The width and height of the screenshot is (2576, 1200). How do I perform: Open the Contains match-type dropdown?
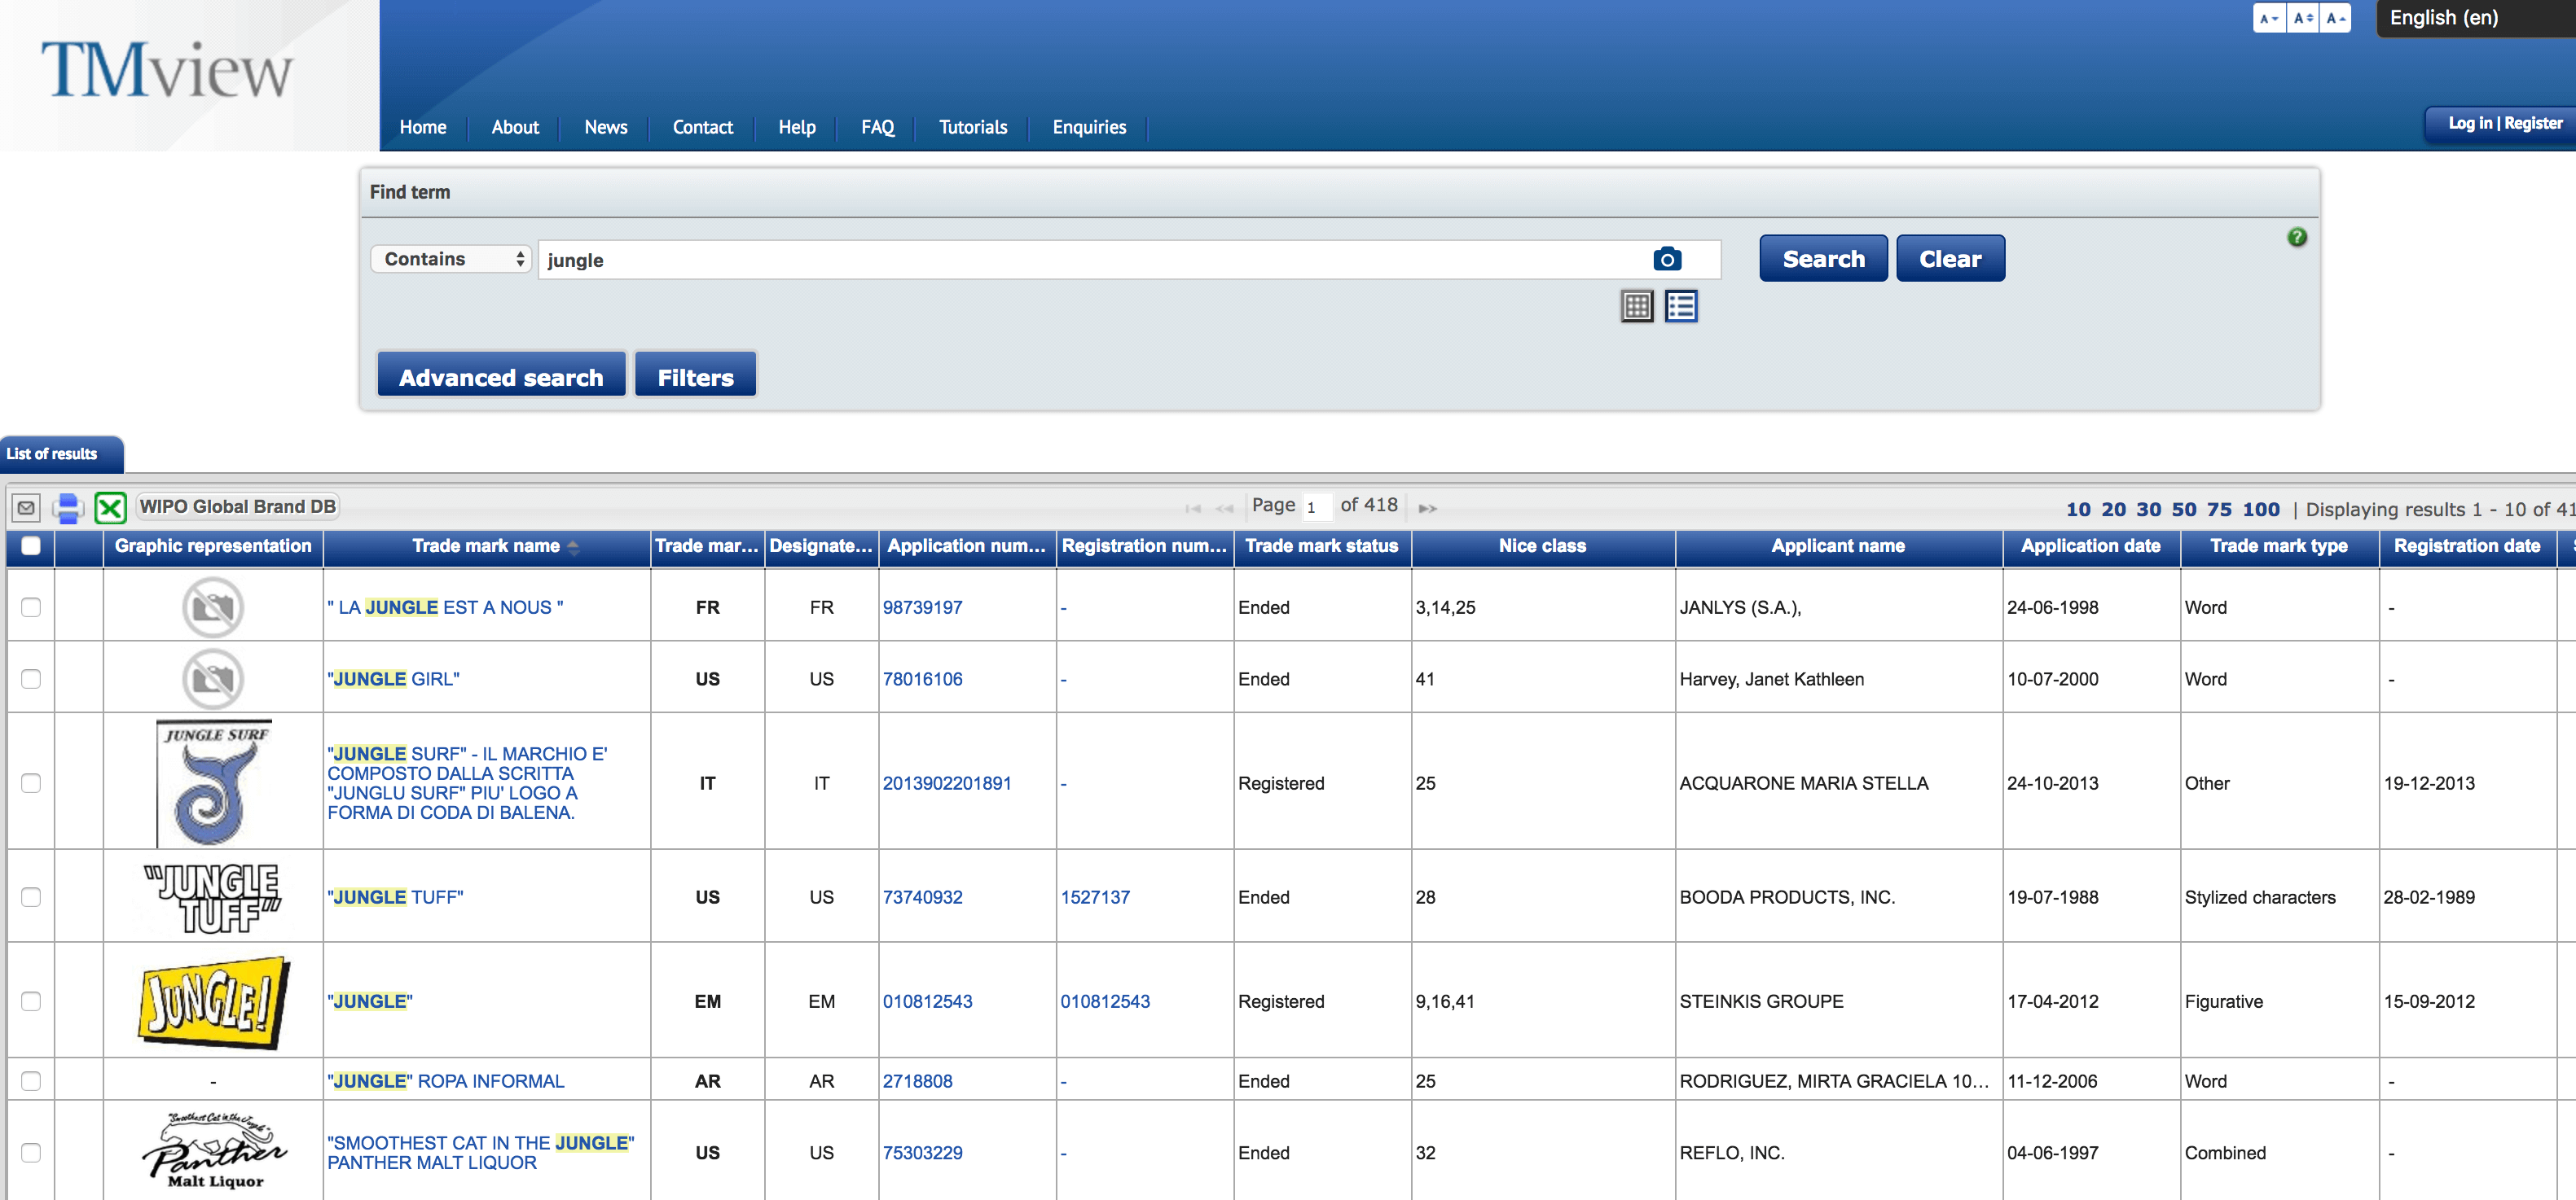click(x=451, y=259)
